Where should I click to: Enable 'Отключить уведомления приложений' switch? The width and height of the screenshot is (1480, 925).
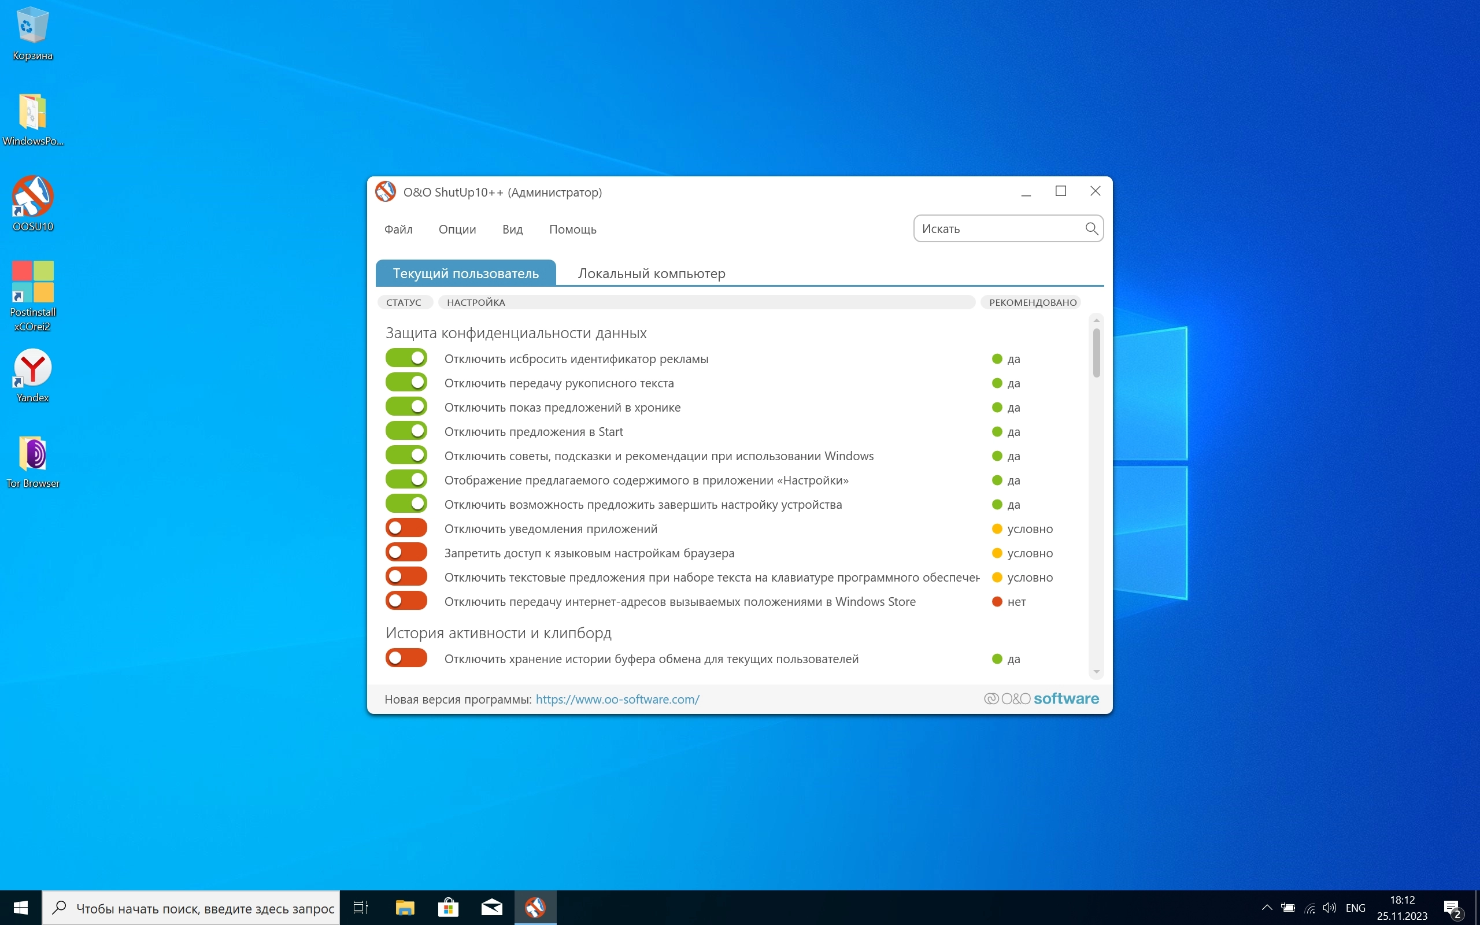point(406,528)
